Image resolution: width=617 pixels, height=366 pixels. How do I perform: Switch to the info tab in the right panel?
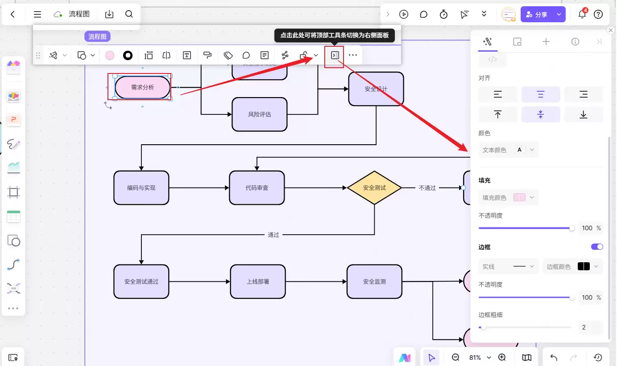(x=575, y=41)
